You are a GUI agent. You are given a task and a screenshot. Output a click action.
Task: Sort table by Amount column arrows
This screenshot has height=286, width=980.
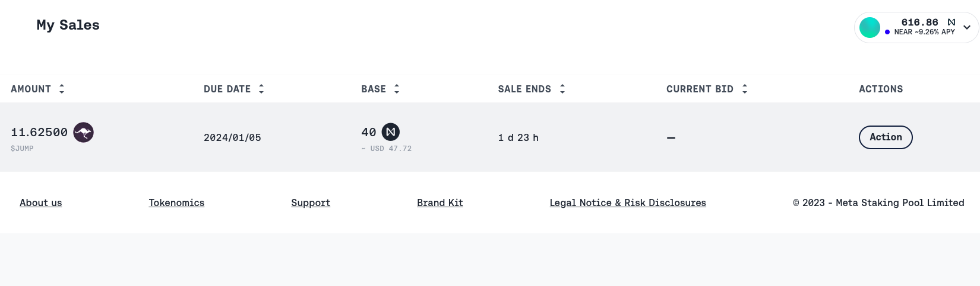[62, 89]
